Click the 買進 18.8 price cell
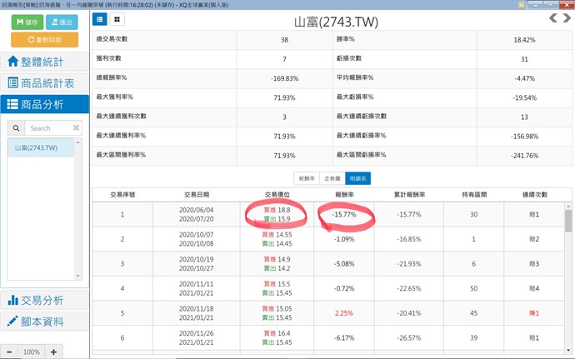Image resolution: width=575 pixels, height=359 pixels. click(277, 210)
